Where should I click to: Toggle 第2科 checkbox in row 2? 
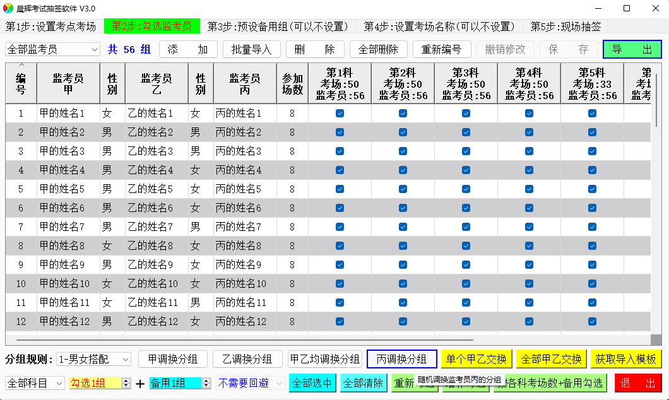click(403, 132)
